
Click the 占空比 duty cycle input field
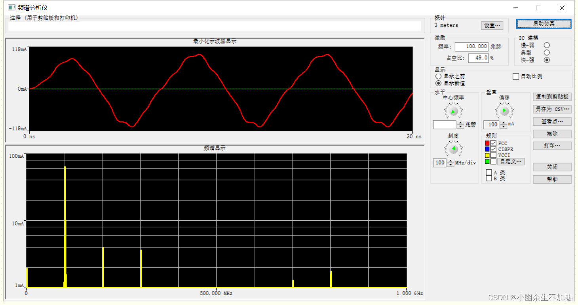coord(478,58)
